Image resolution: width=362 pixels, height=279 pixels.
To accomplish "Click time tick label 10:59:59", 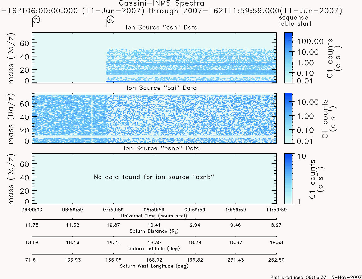I will [x=236, y=210].
